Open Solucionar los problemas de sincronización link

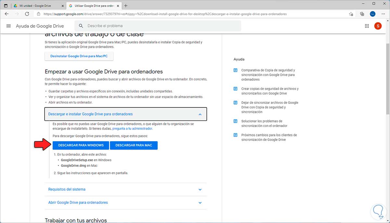tap(264, 123)
